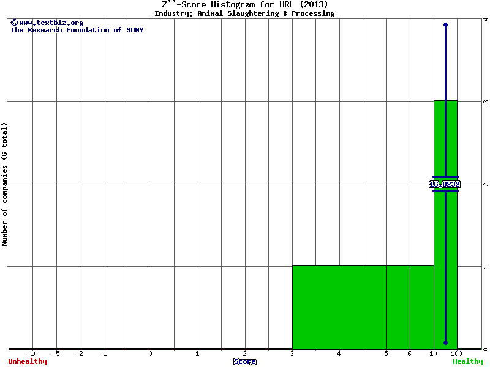Click the 'Industry: Animal Slaughtering & Processing' subtitle
This screenshot has width=490, height=367.
(x=244, y=13)
